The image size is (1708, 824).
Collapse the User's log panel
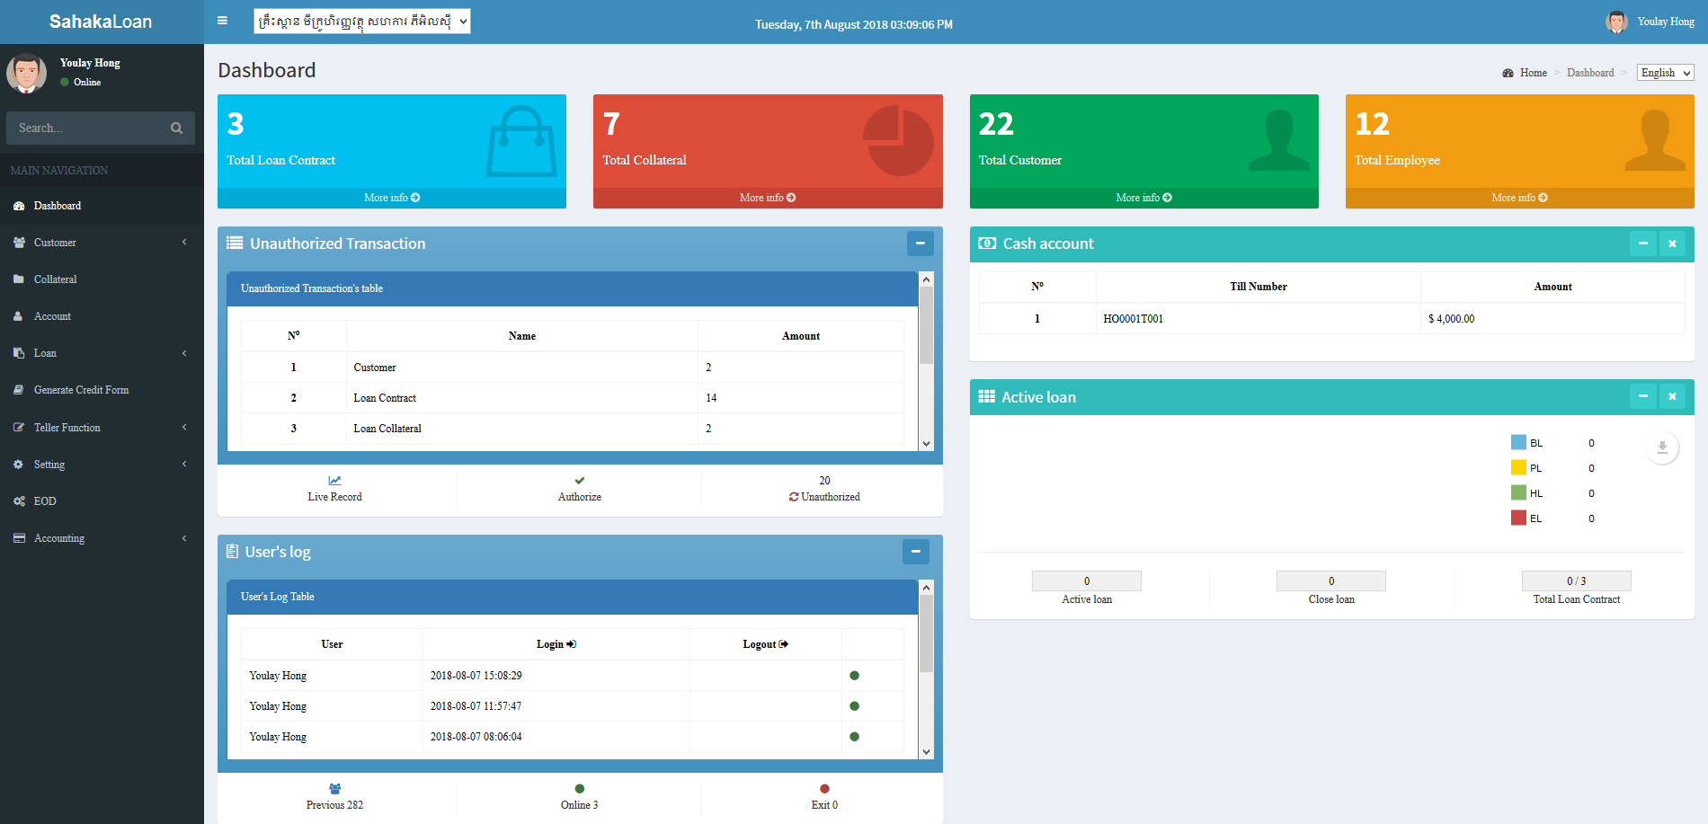[915, 552]
